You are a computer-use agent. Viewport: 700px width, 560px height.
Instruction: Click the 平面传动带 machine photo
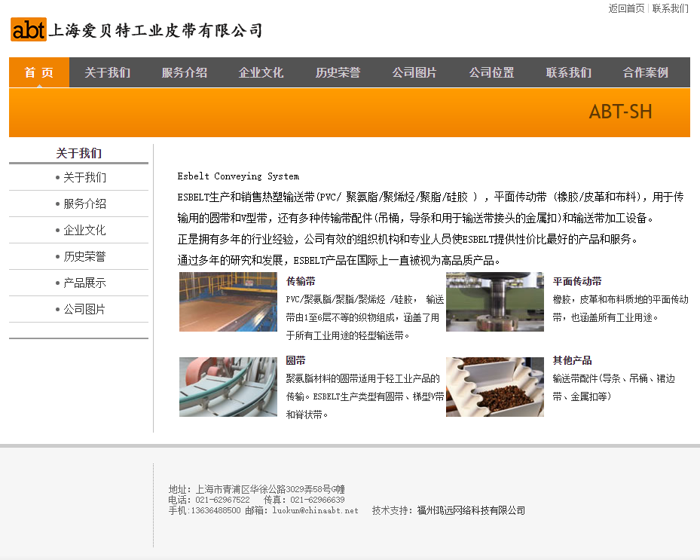click(x=494, y=302)
